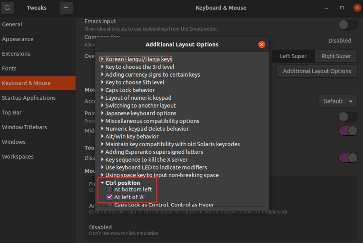Uncheck the "At left of 'A'" option
Viewport: 363px width, 243px height.
(x=110, y=197)
